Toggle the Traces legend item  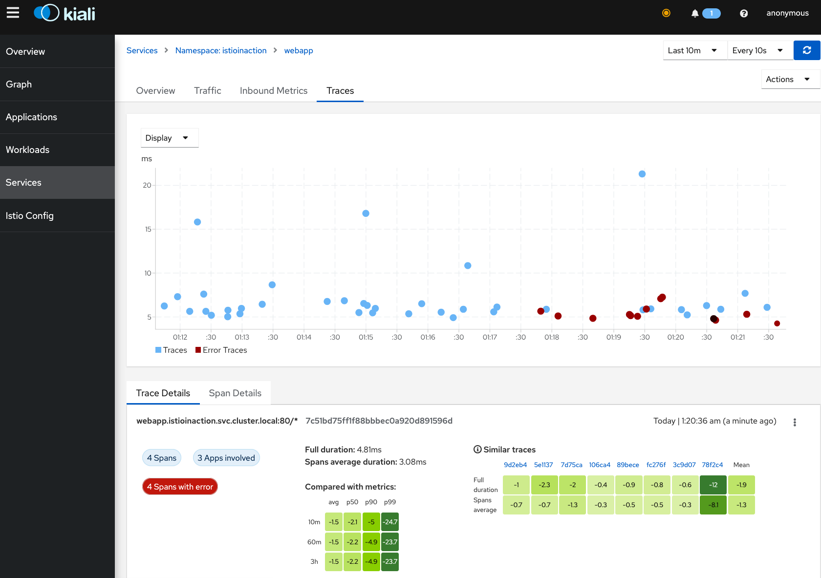171,350
